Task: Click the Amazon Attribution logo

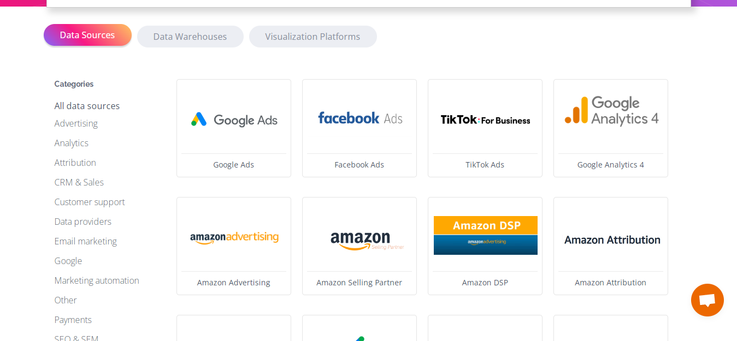Action: tap(612, 240)
